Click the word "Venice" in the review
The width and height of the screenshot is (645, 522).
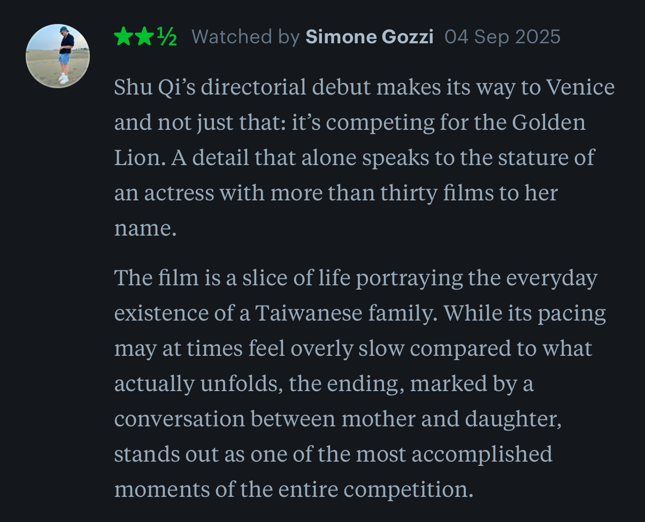[x=580, y=88]
